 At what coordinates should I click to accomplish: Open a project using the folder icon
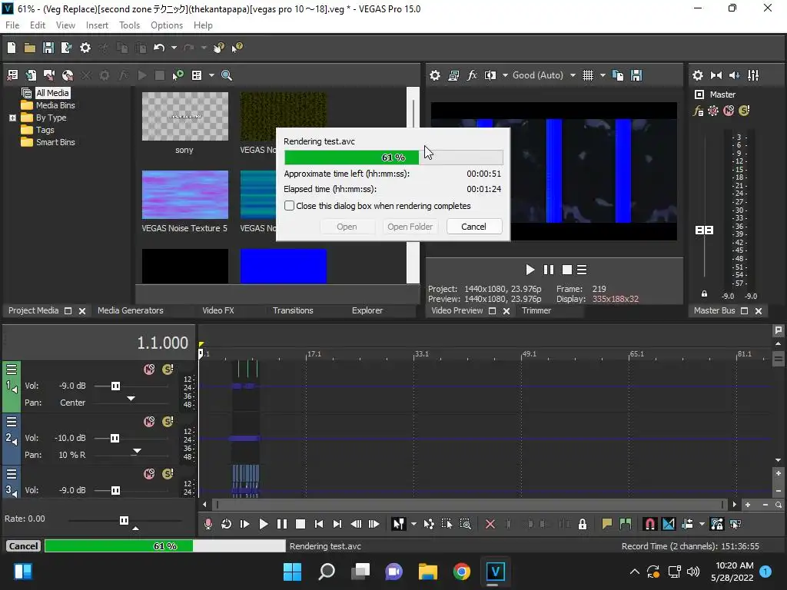click(30, 48)
